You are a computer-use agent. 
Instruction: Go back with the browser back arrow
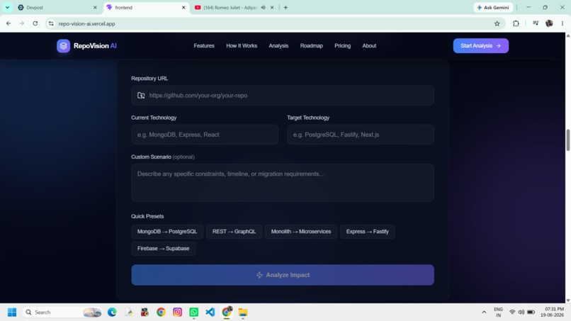[9, 23]
